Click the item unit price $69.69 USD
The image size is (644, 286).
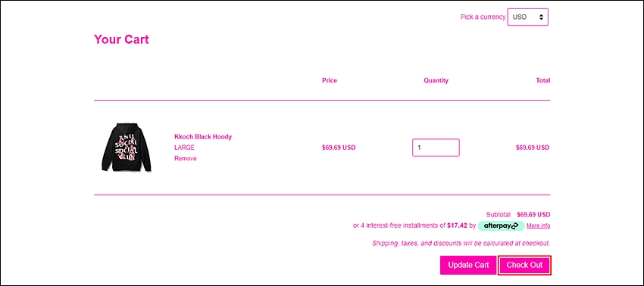coord(339,148)
